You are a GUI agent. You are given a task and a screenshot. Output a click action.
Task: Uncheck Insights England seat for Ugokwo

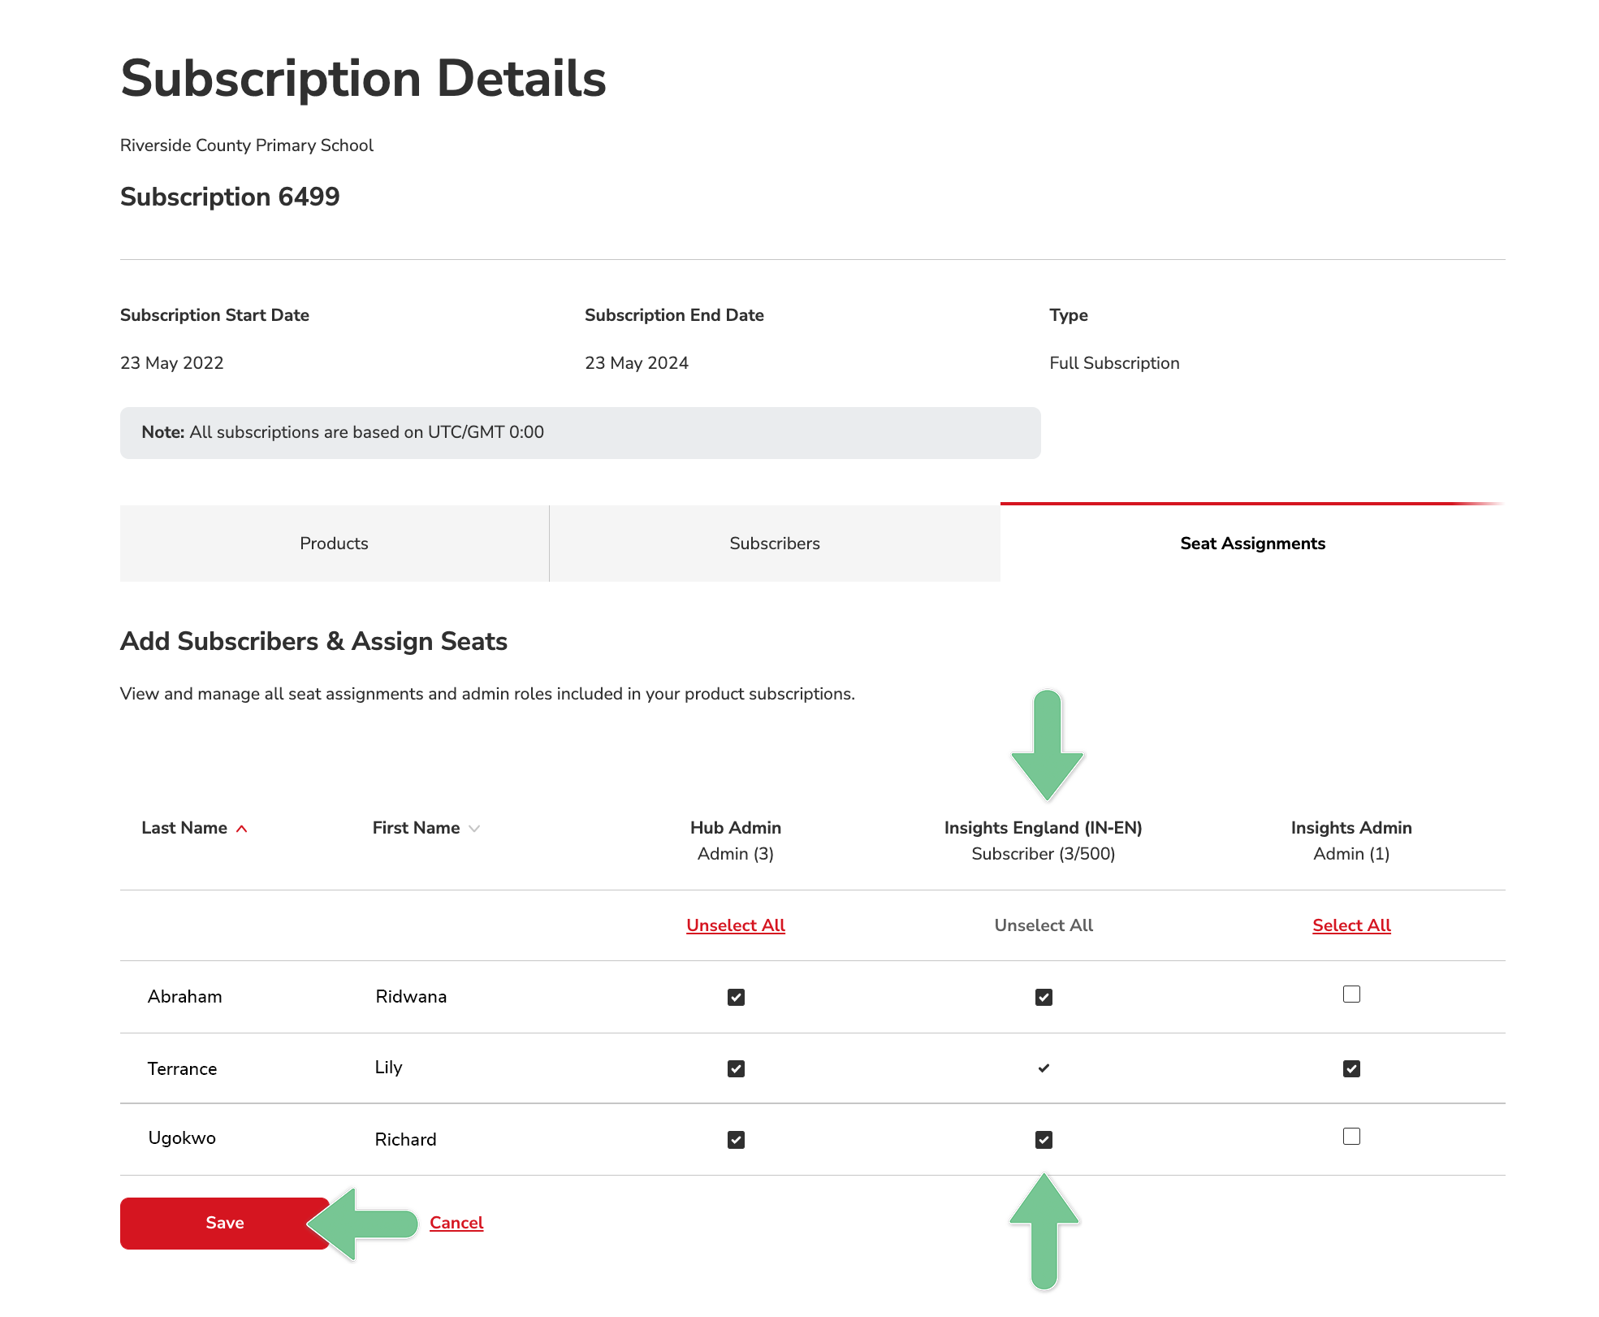(x=1044, y=1140)
